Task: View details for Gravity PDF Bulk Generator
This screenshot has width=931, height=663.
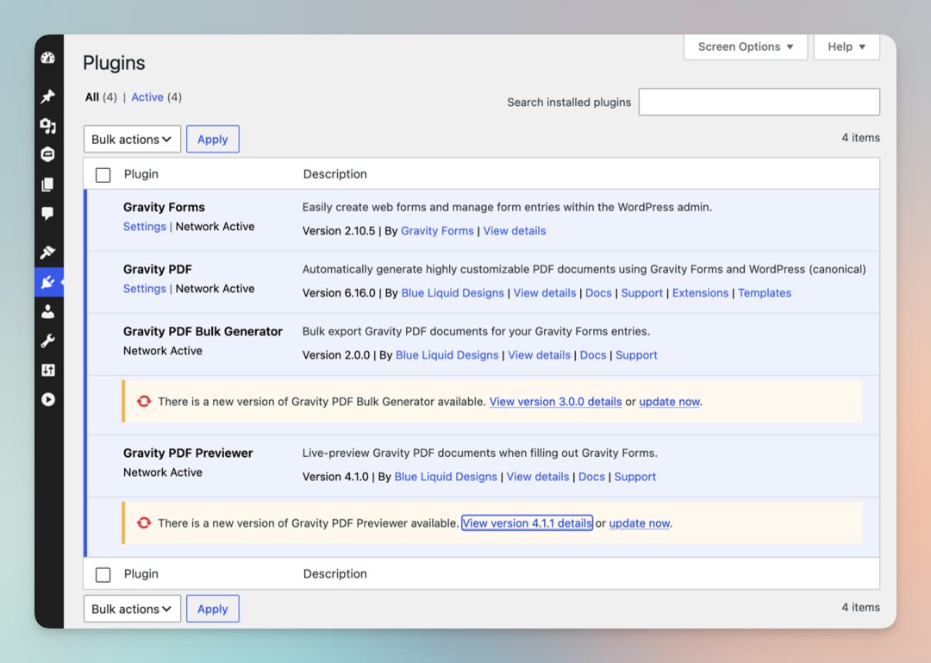Action: click(539, 354)
